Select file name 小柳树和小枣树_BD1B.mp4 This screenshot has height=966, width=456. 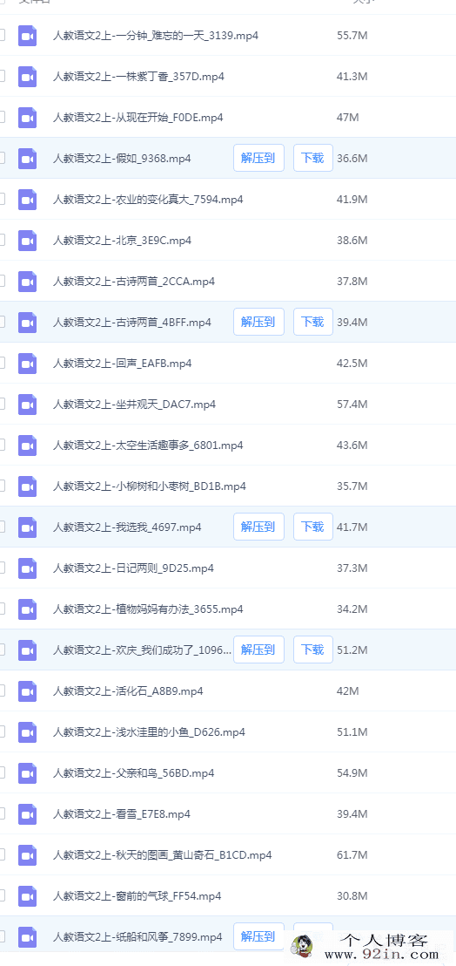[x=150, y=486]
